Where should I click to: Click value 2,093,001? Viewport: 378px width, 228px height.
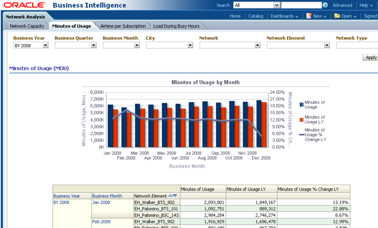pos(214,203)
